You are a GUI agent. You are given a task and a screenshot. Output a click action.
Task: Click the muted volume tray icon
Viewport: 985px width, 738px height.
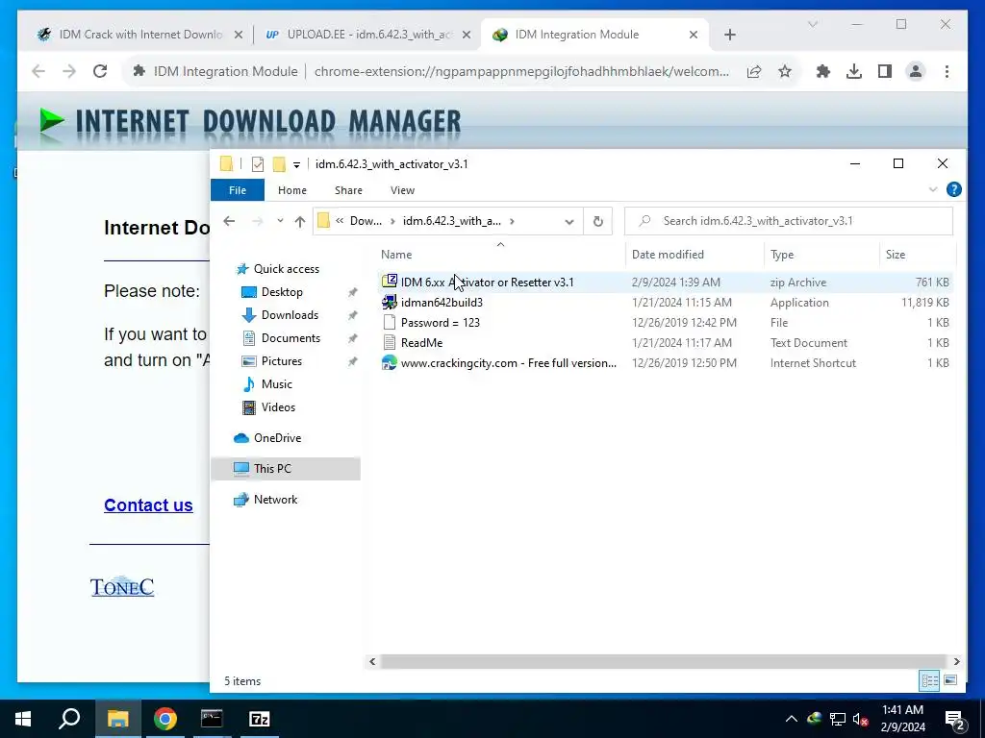(861, 720)
